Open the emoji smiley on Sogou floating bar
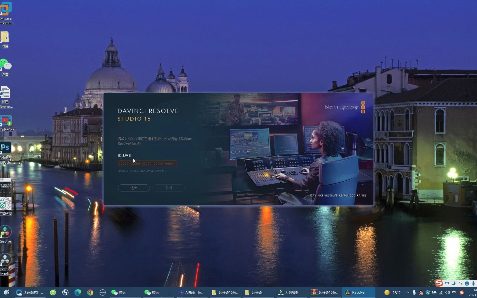 (467, 283)
